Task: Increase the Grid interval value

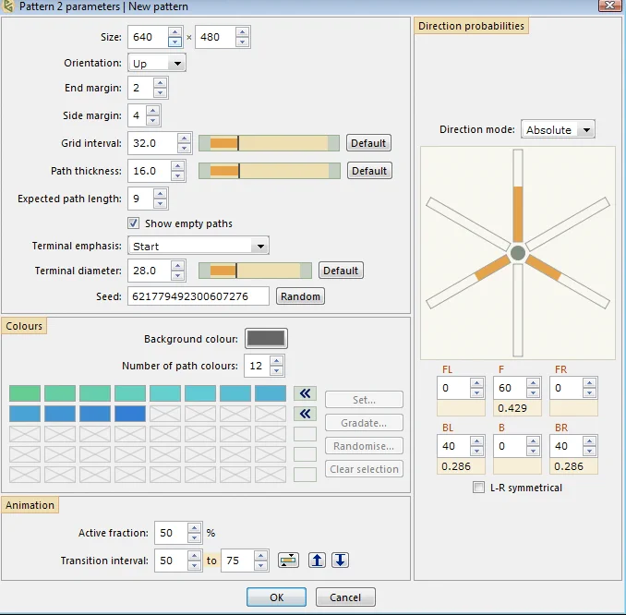Action: 184,139
